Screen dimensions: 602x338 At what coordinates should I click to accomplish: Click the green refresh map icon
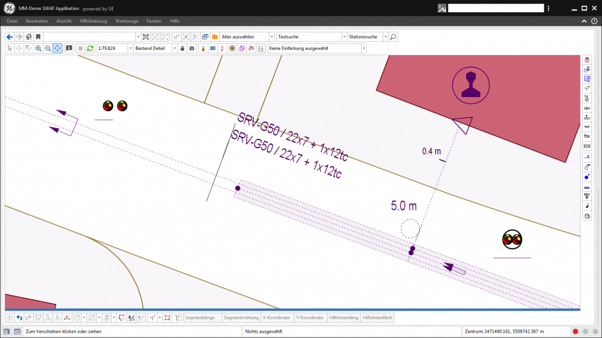[90, 48]
